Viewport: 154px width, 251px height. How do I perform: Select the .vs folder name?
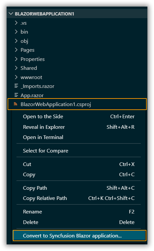click(23, 23)
